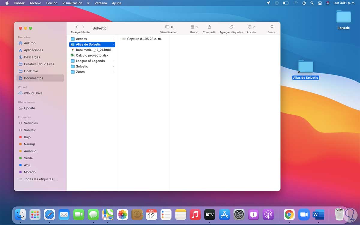Click the Buscar search icon
This screenshot has height=225, width=360.
coord(272,27)
